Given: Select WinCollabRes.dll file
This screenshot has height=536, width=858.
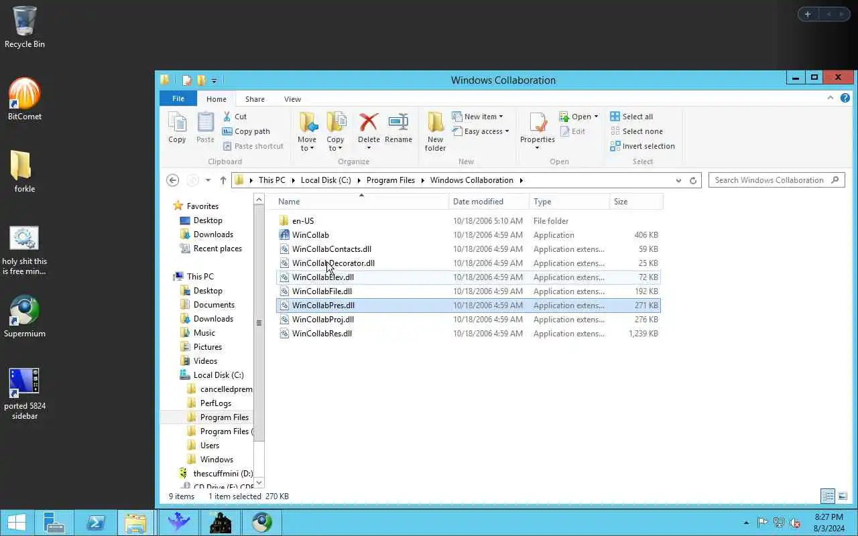Looking at the screenshot, I should (x=469, y=334).
